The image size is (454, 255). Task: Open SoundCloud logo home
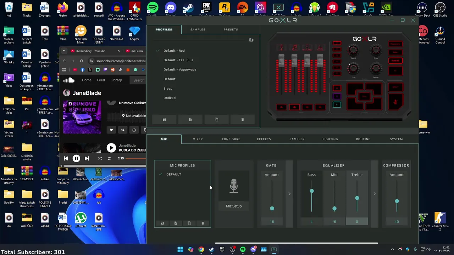point(69,80)
